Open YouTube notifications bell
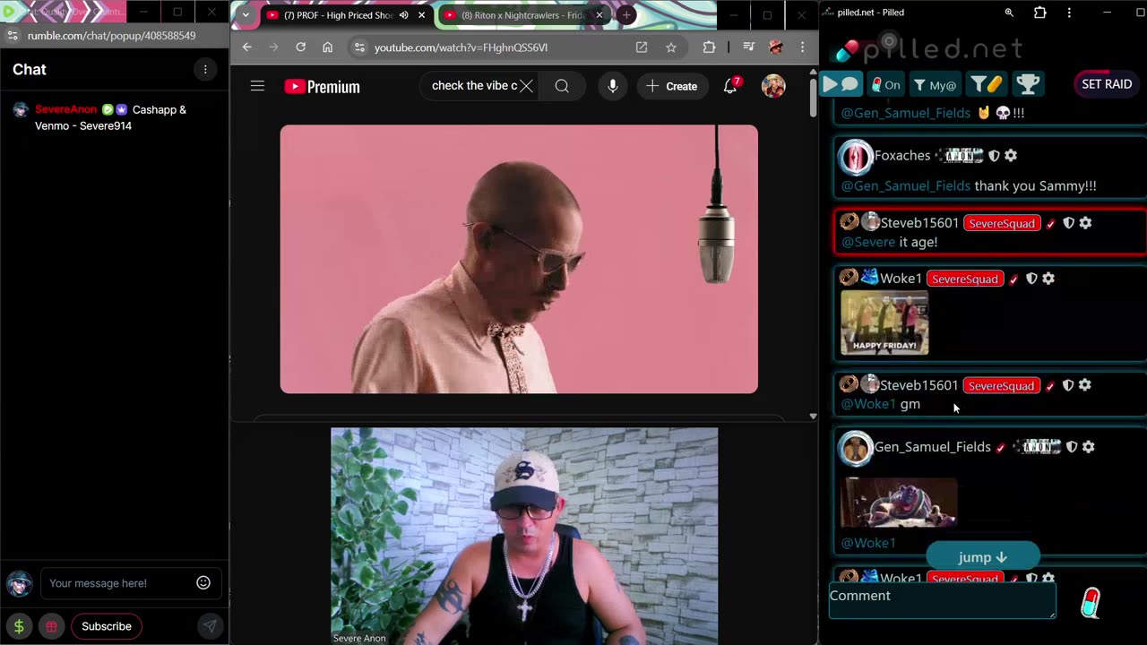The width and height of the screenshot is (1147, 645). click(x=730, y=86)
